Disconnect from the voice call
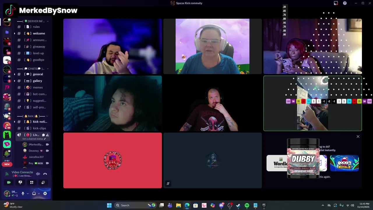373x210 pixels. 45,174
